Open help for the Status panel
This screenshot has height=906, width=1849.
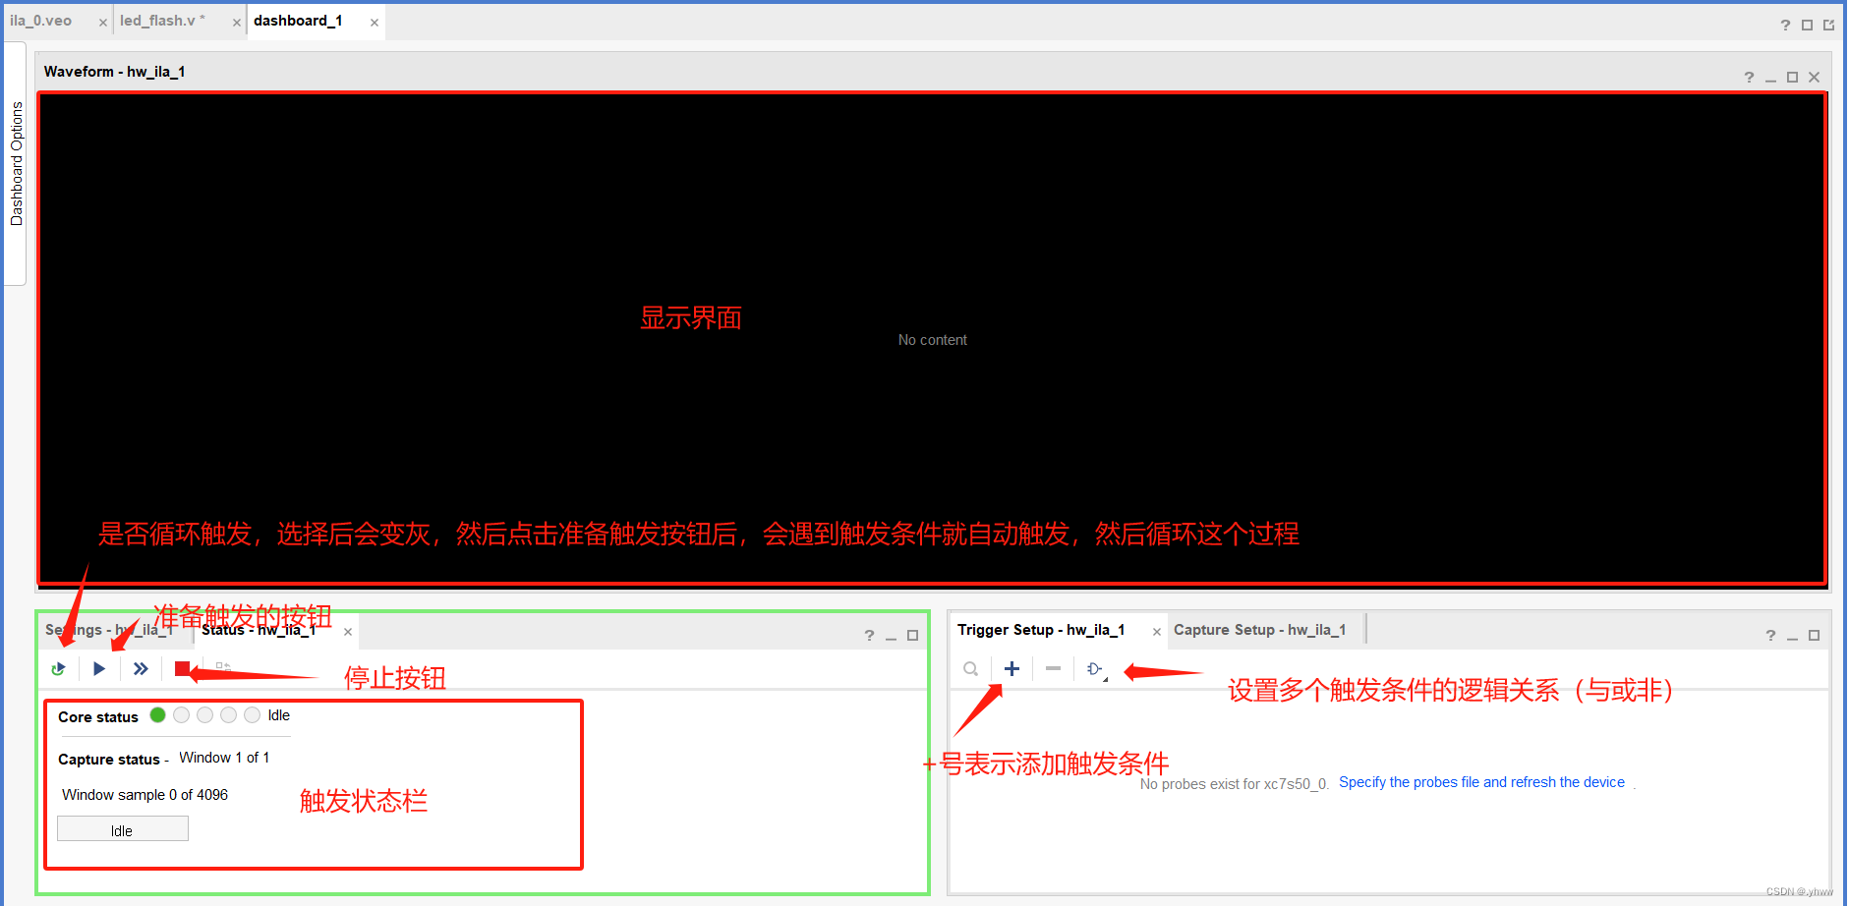pos(869,636)
